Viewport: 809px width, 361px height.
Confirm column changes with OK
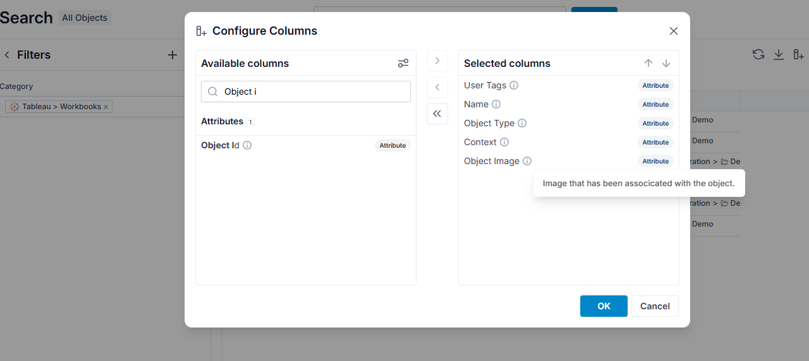pos(604,306)
